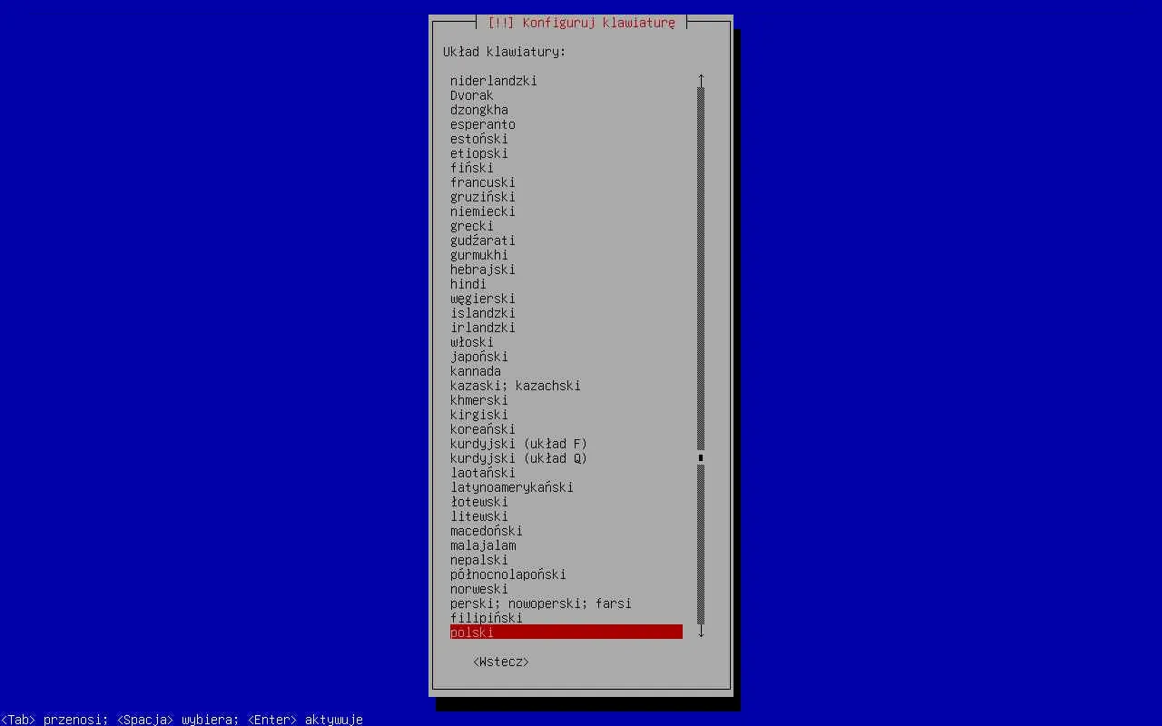Screen dimensions: 1162x726
Task: Choose hebrajski keyboard layout
Action: click(x=566, y=270)
